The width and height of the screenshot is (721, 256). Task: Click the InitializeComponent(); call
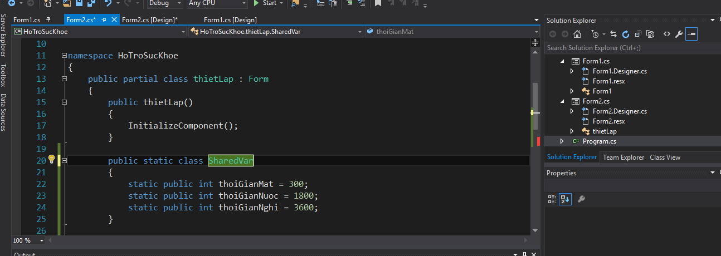point(183,126)
